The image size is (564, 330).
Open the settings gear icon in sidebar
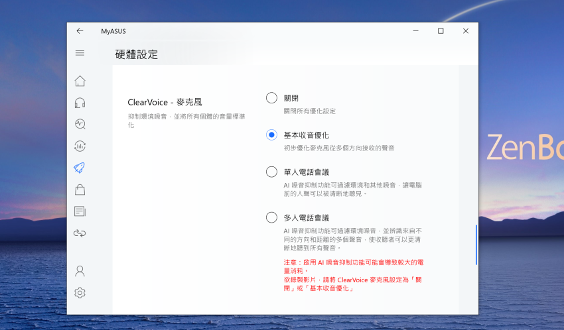[x=80, y=293]
